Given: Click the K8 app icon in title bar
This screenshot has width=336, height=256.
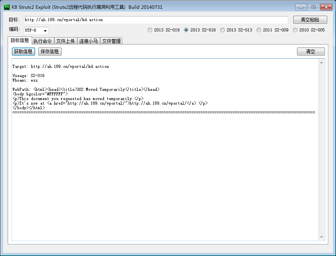Looking at the screenshot, I should coord(7,7).
